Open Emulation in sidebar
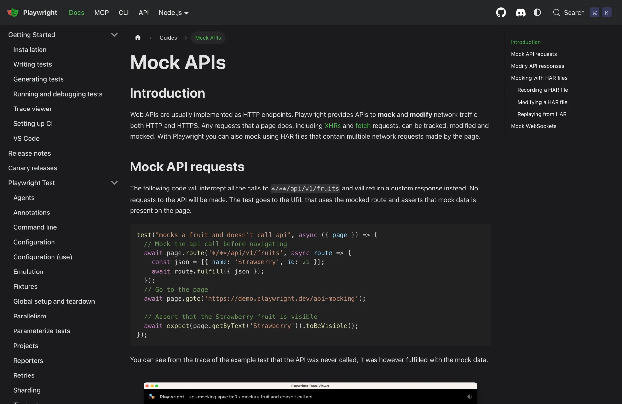Viewport: 622px width, 404px height. [28, 272]
